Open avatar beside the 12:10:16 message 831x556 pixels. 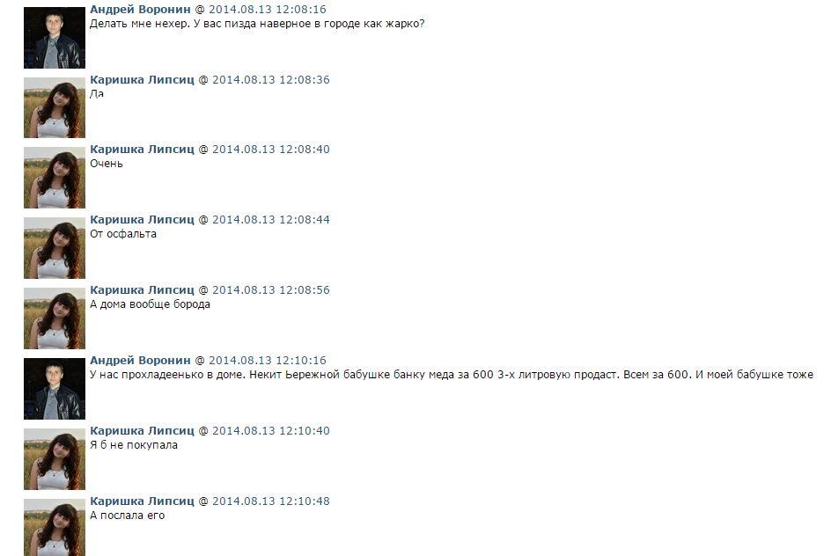coord(55,389)
